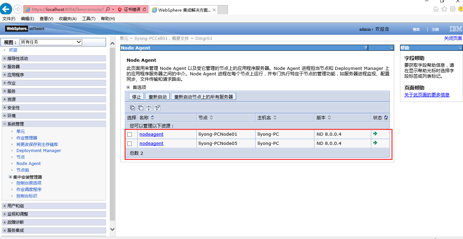Refresh status icon beside 状态 header
Image resolution: width=463 pixels, height=239 pixels.
click(x=386, y=118)
